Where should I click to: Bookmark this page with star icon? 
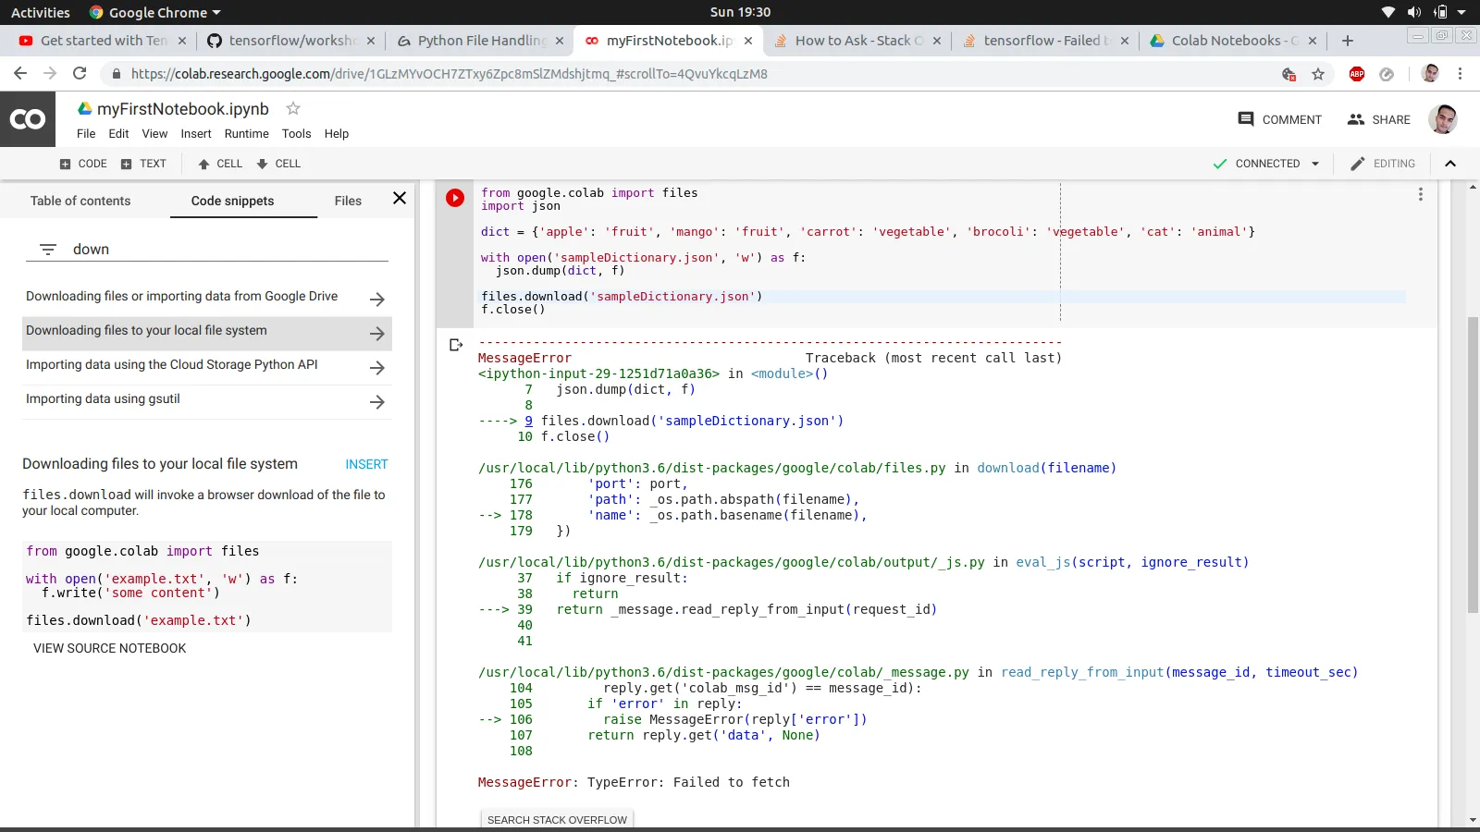(1318, 74)
